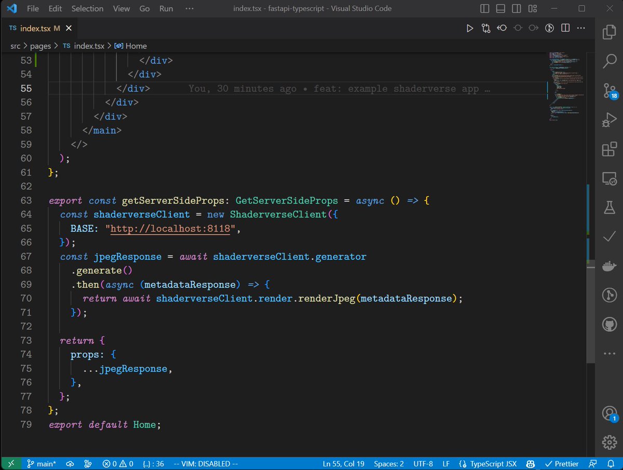Screen dimensions: 623x470
Task: Click the Prettier status bar item
Action: 562,464
